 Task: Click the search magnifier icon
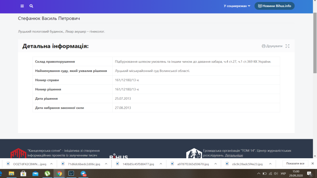31,6
